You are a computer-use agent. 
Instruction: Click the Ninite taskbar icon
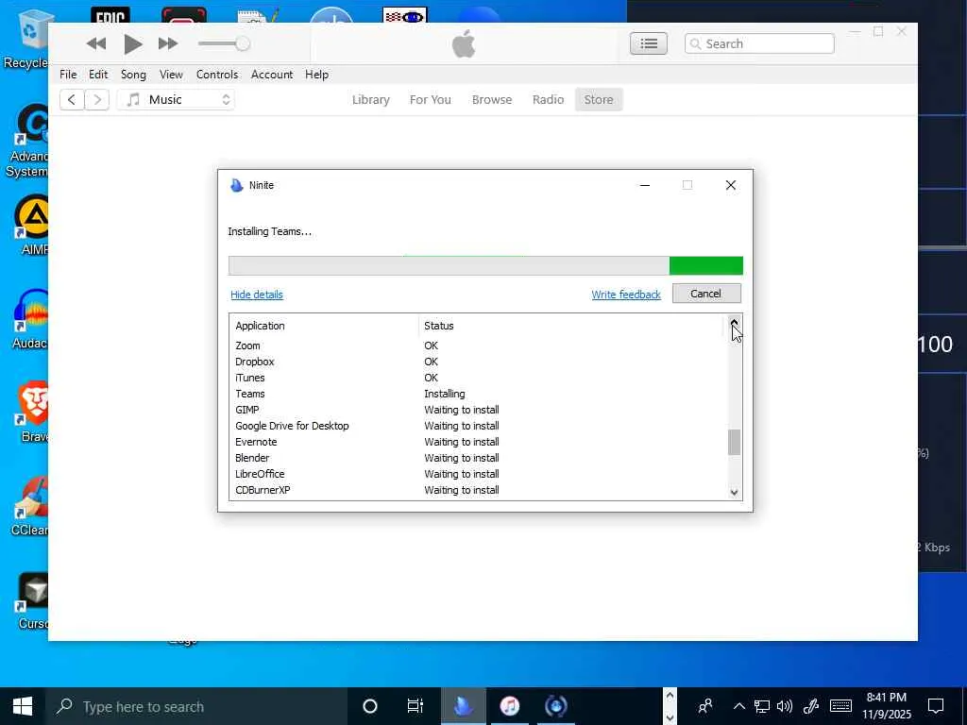(463, 706)
